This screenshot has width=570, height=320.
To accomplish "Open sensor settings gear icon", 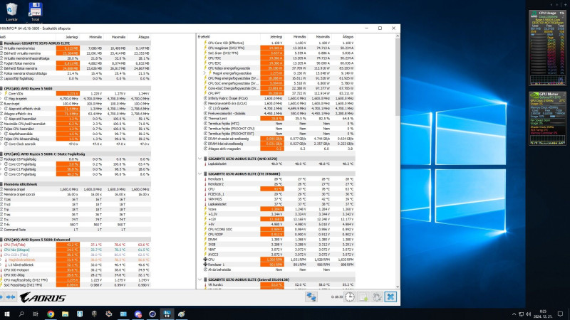I will click(x=377, y=297).
